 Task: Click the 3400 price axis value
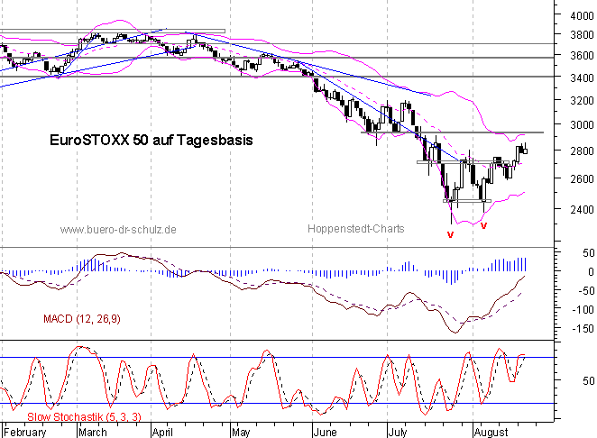[582, 78]
